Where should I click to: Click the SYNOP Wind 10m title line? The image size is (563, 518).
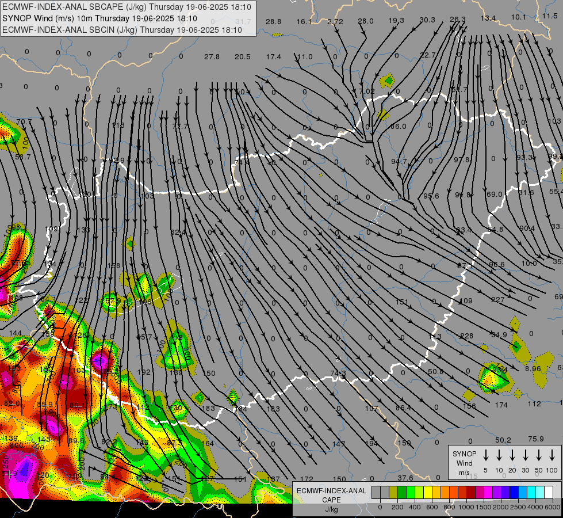tap(100, 18)
